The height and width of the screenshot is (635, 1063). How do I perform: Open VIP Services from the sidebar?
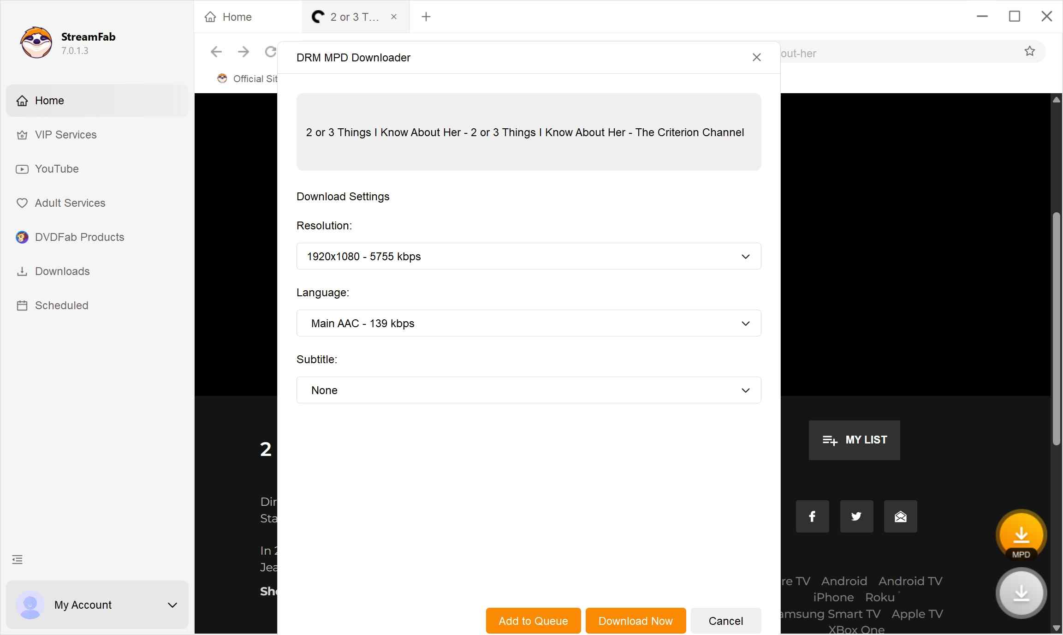click(x=65, y=135)
